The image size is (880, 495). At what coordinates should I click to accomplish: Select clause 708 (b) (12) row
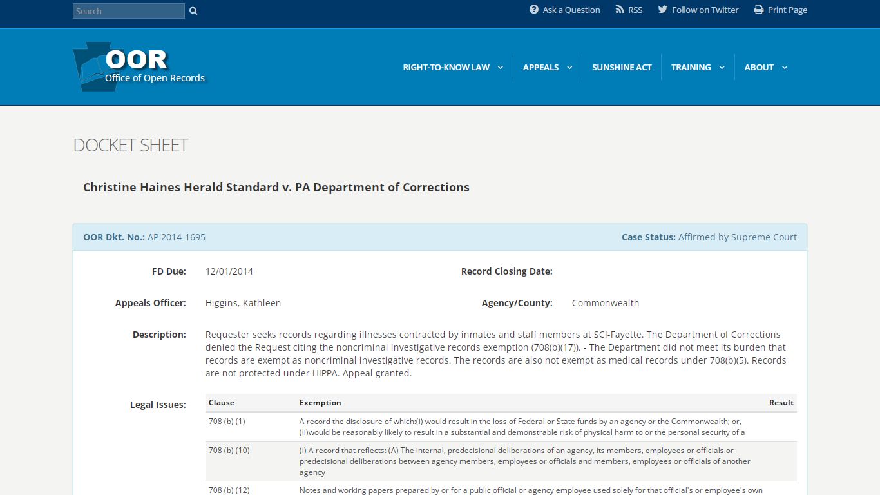point(501,489)
